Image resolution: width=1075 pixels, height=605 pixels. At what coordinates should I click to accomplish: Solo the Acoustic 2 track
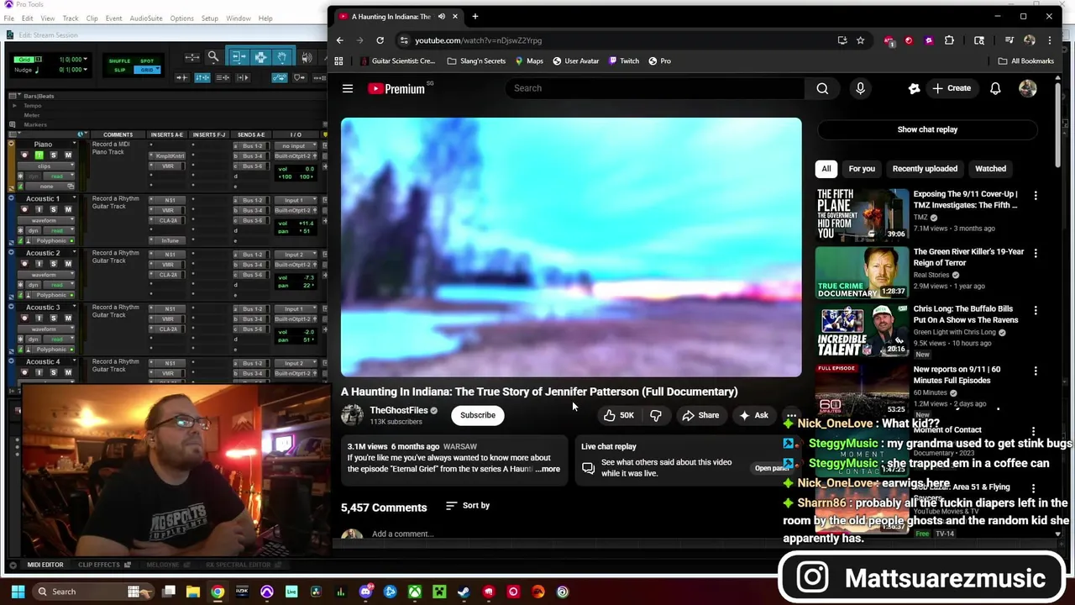pyautogui.click(x=53, y=264)
